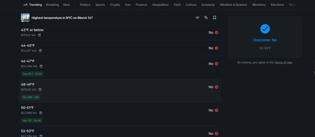This screenshot has width=315, height=137.
Task: Open the NYC market thumbnail image
Action: [x=25, y=18]
